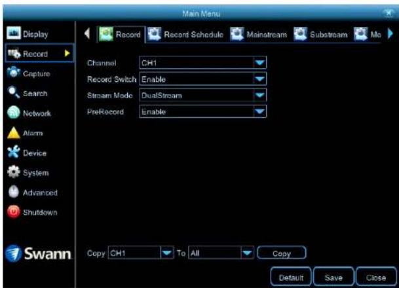This screenshot has height=288, width=399.
Task: Click the Substream tab icon
Action: click(301, 34)
